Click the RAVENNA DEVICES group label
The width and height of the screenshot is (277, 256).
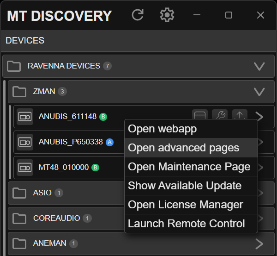pyautogui.click(x=64, y=66)
